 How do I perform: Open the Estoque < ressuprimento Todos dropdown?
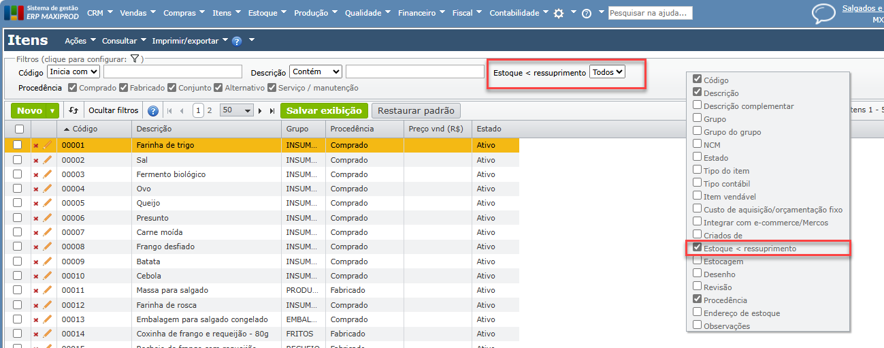[x=607, y=72]
